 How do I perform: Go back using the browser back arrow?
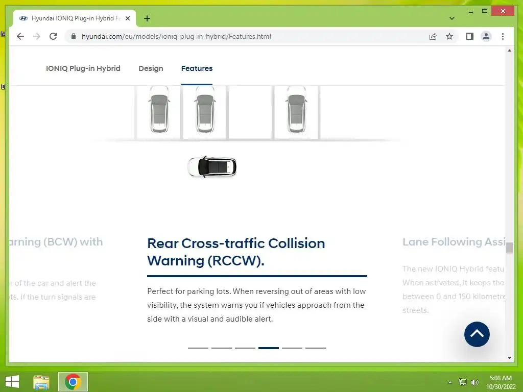point(20,36)
